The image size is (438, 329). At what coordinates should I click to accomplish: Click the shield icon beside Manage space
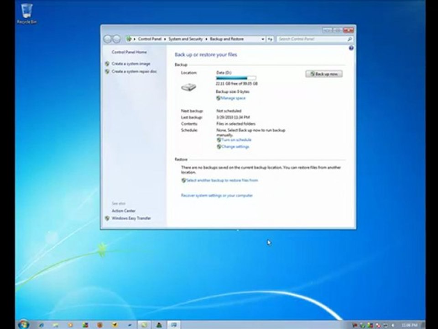(218, 98)
